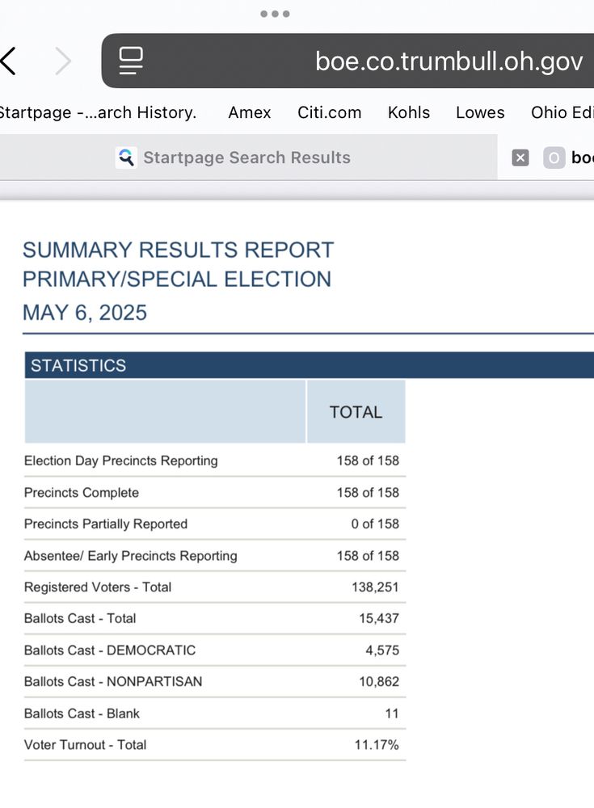Tap the Startpage magnifier favicon
The image size is (594, 808).
[126, 158]
